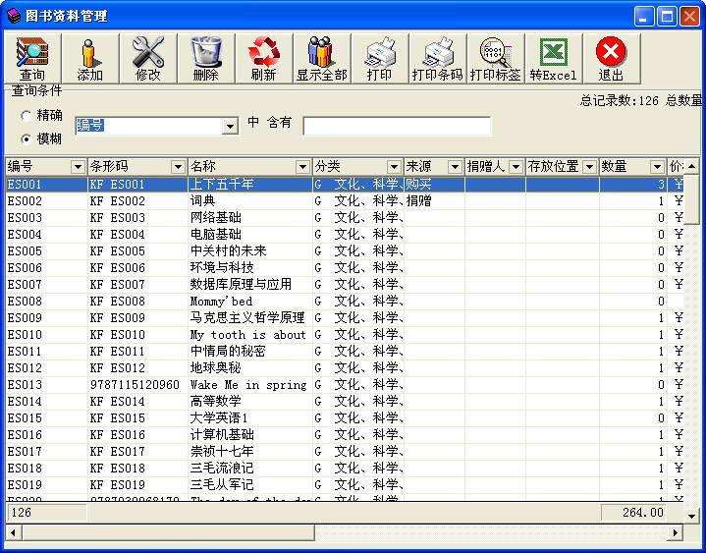Select the 中关村的未来 book row

[345, 250]
